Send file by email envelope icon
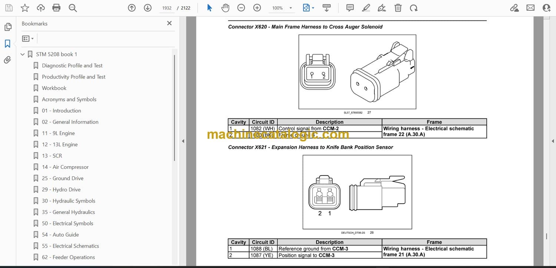Viewport: 556px width, 268px height. (x=530, y=8)
